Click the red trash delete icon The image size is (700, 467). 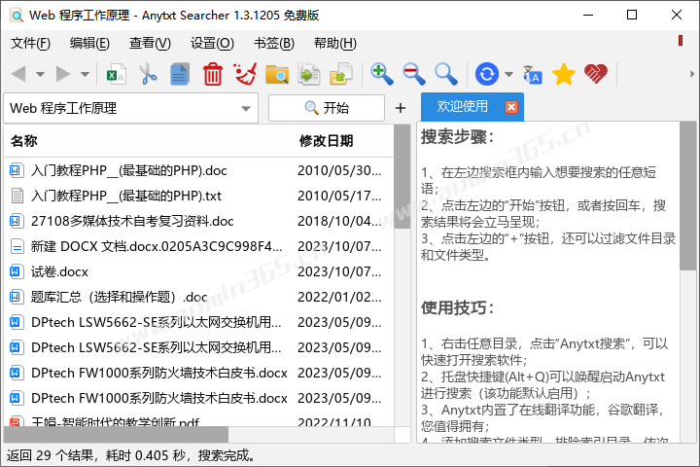tap(213, 74)
